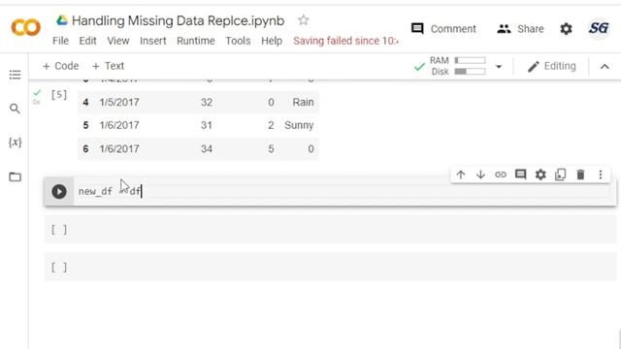Open the View menu

(x=118, y=41)
